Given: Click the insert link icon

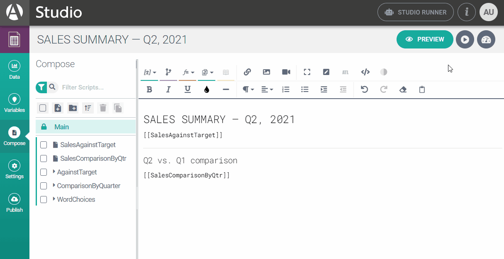Looking at the screenshot, I should pos(247,72).
